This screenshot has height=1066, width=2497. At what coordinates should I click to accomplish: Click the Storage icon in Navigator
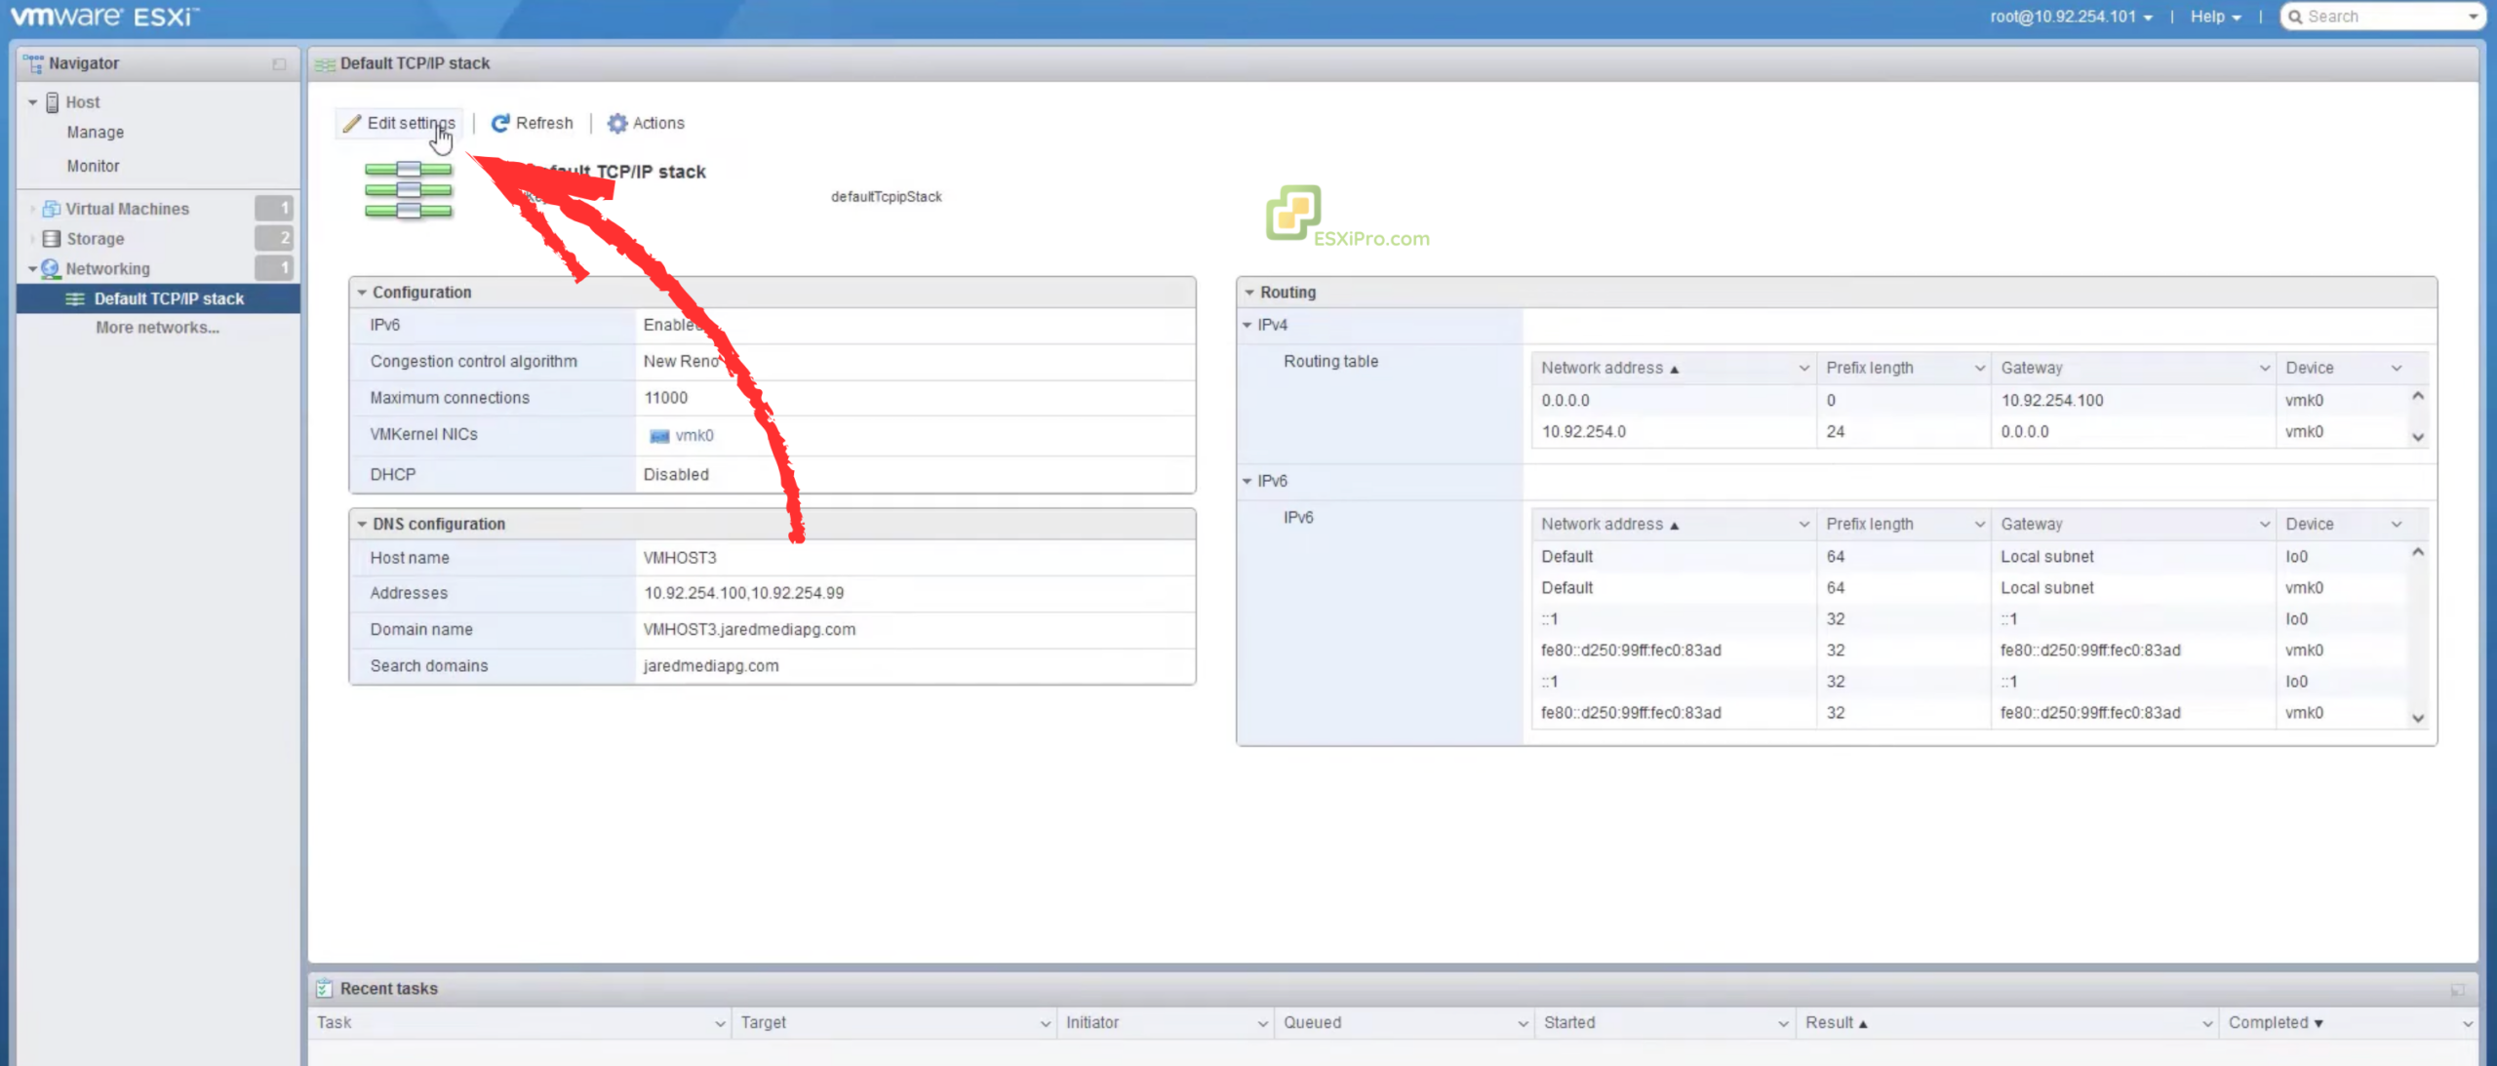tap(52, 239)
